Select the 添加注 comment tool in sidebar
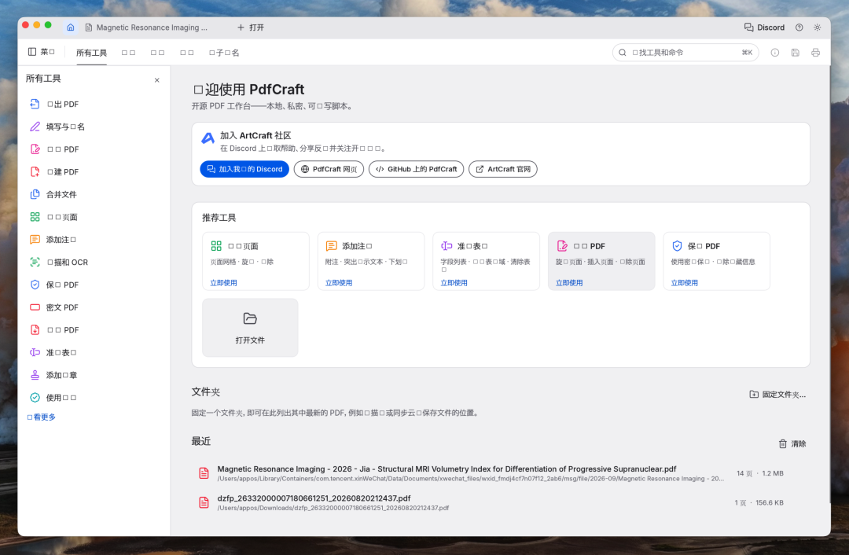Screen dimensions: 849x555 [x=95, y=239]
